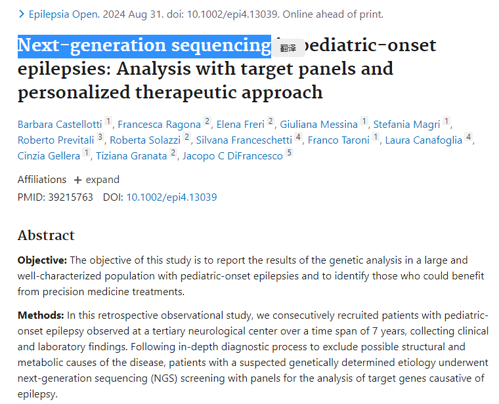The image size is (499, 404).
Task: Open author Barbara Castellotti's link
Action: click(x=60, y=125)
